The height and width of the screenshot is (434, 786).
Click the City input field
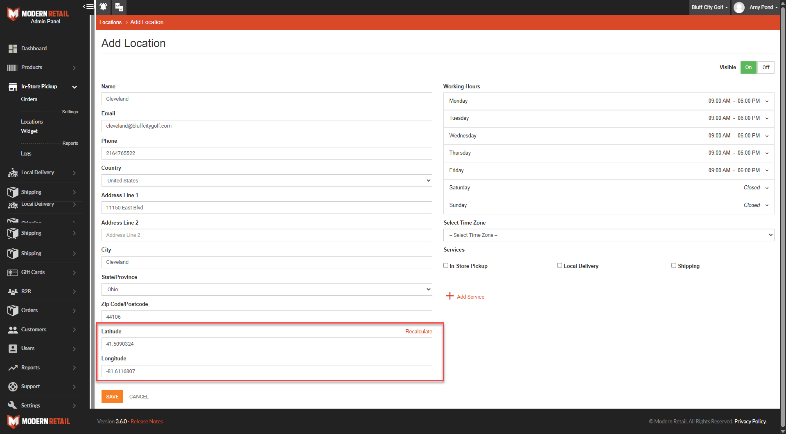(x=267, y=262)
